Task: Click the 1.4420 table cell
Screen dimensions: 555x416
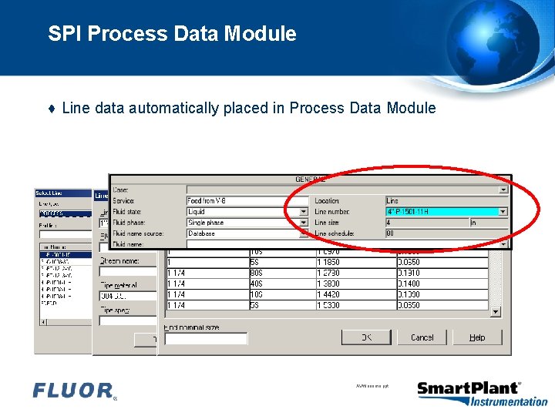Action: (356, 294)
